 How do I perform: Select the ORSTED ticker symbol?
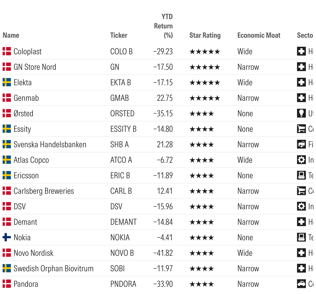click(122, 113)
